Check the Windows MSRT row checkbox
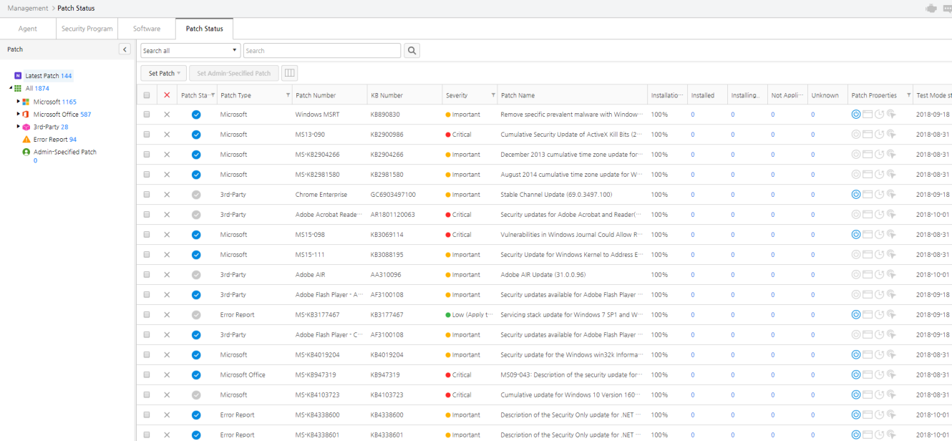Viewport: 952px width, 441px height. coord(147,115)
